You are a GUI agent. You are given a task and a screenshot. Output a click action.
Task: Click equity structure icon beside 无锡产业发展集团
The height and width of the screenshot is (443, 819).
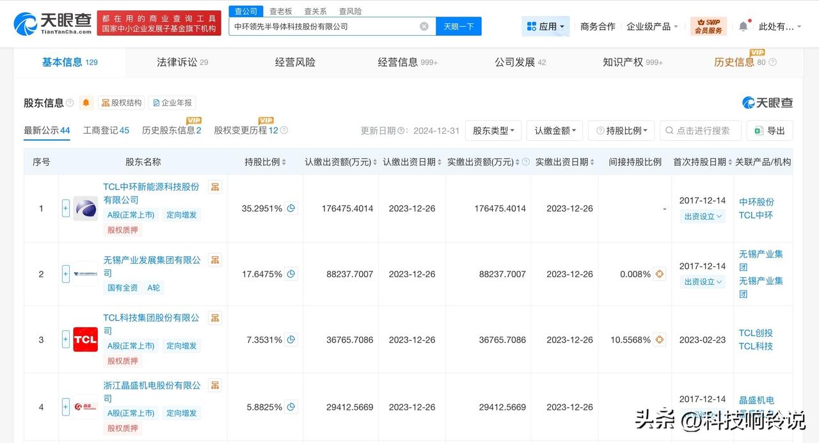point(215,260)
